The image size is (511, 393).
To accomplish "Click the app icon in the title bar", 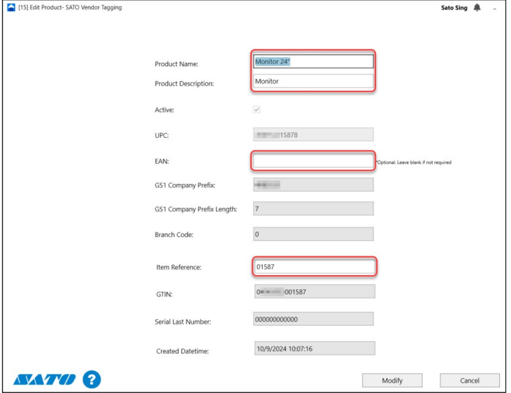I will 9,8.
